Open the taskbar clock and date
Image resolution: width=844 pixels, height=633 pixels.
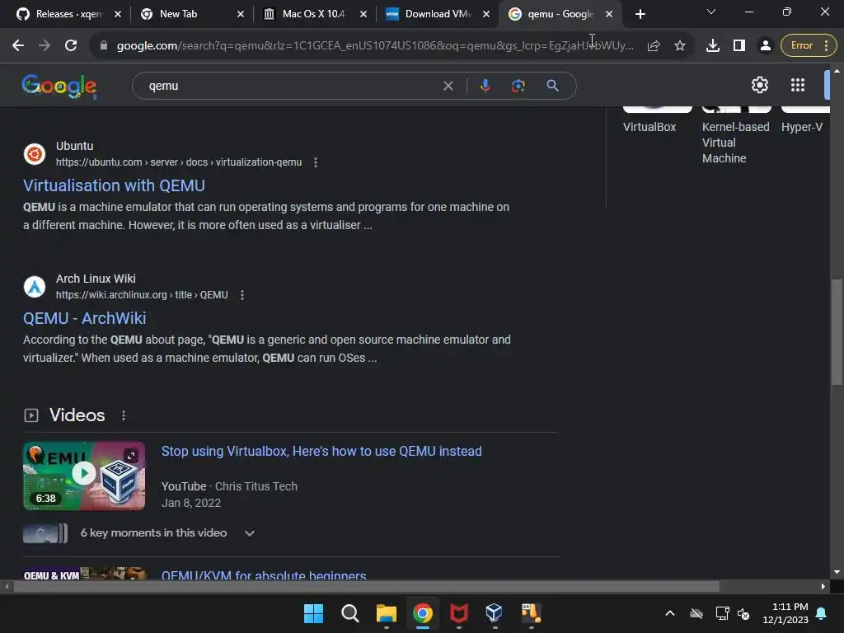(x=785, y=613)
